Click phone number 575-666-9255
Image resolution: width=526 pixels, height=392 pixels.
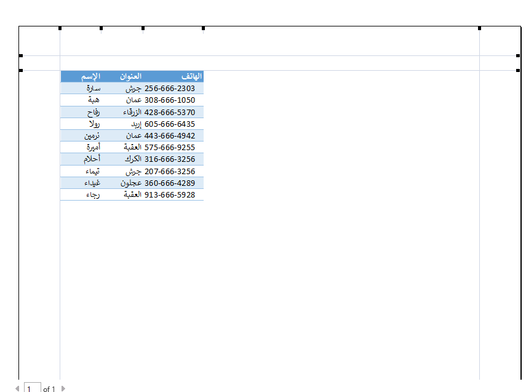170,147
